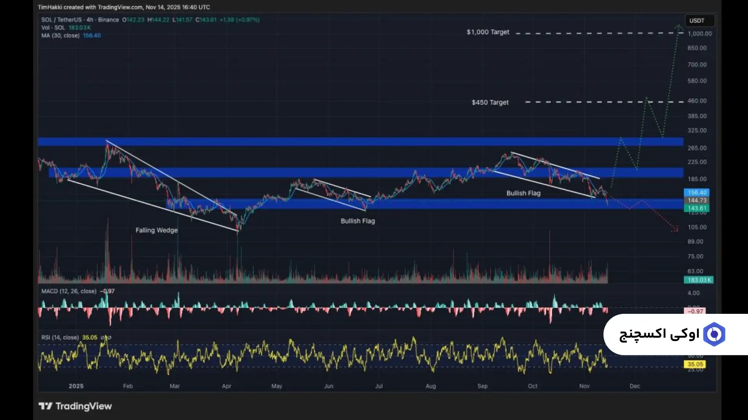
Task: Click the TradingView wordmark text
Action: pos(83,406)
